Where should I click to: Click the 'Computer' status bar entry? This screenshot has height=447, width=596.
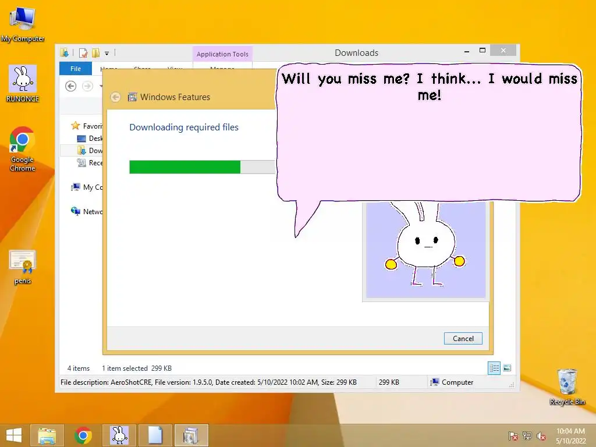pos(452,382)
